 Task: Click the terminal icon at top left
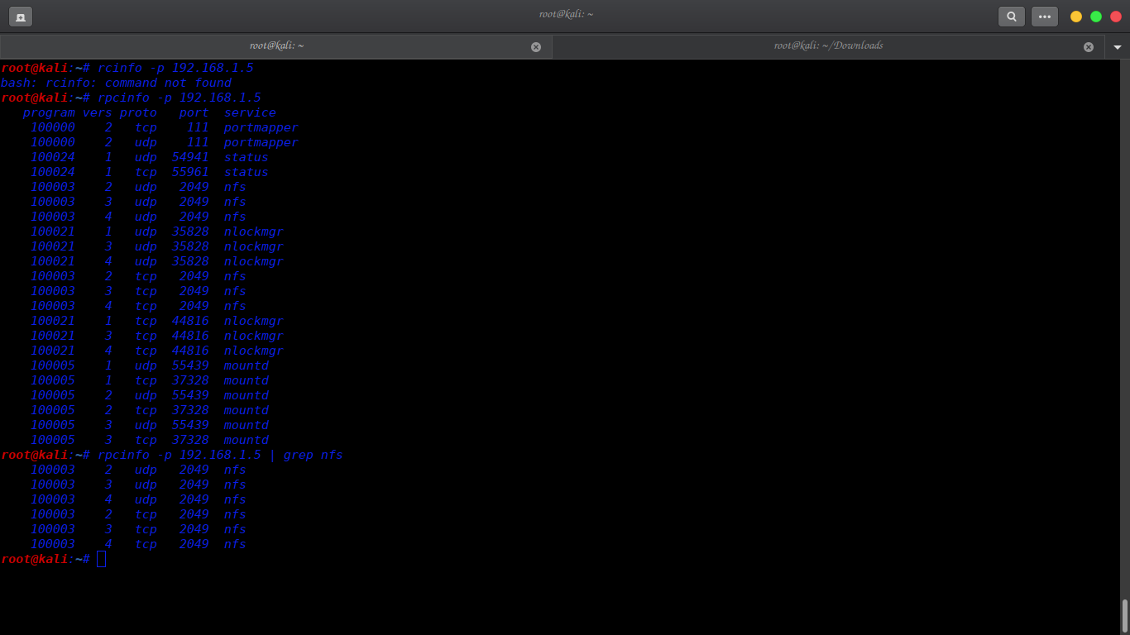pos(20,16)
